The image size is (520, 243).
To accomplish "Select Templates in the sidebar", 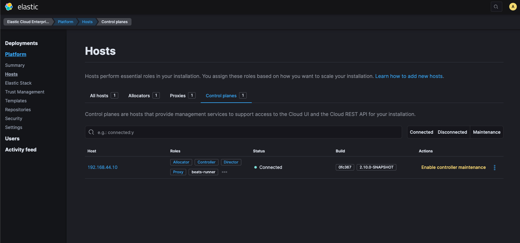I will pos(16,101).
